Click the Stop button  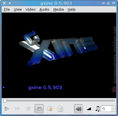pos(39,109)
